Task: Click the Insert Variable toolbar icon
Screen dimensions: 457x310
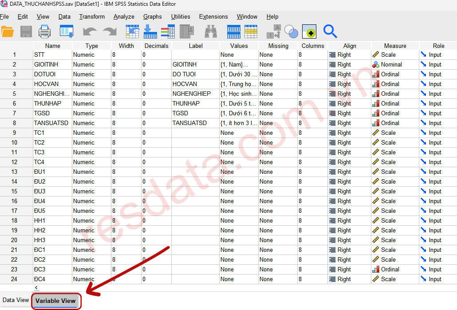Action: [251, 31]
